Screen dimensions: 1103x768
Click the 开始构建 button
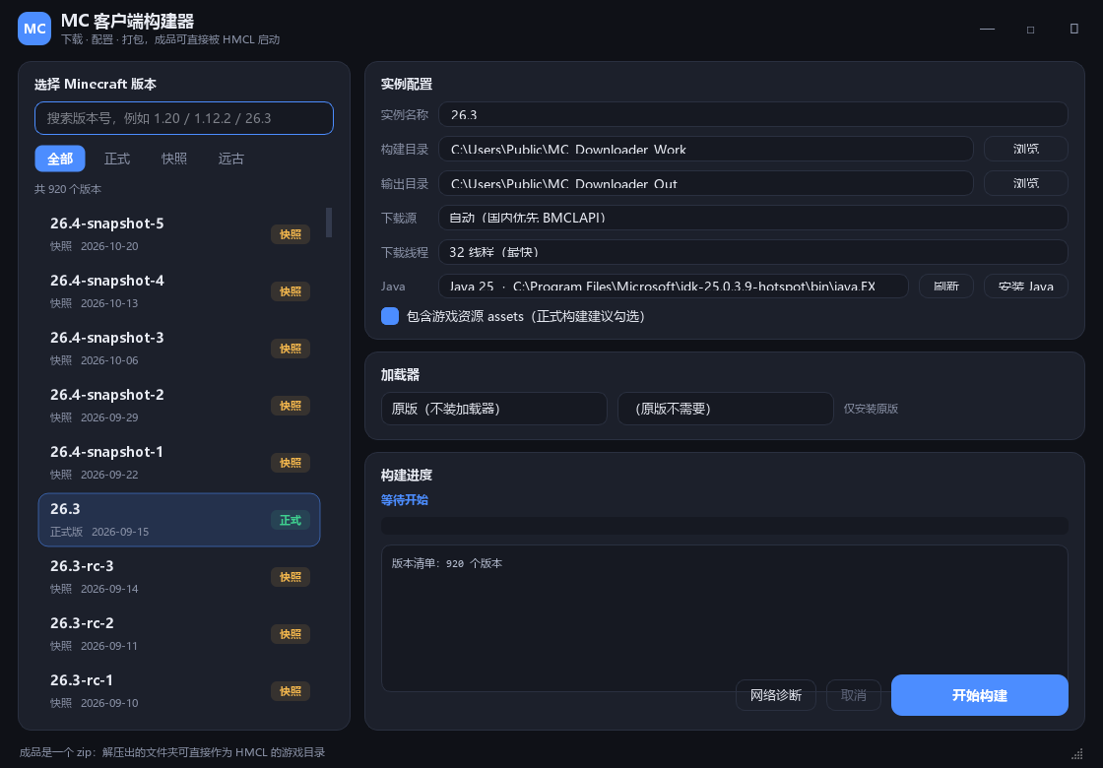979,695
